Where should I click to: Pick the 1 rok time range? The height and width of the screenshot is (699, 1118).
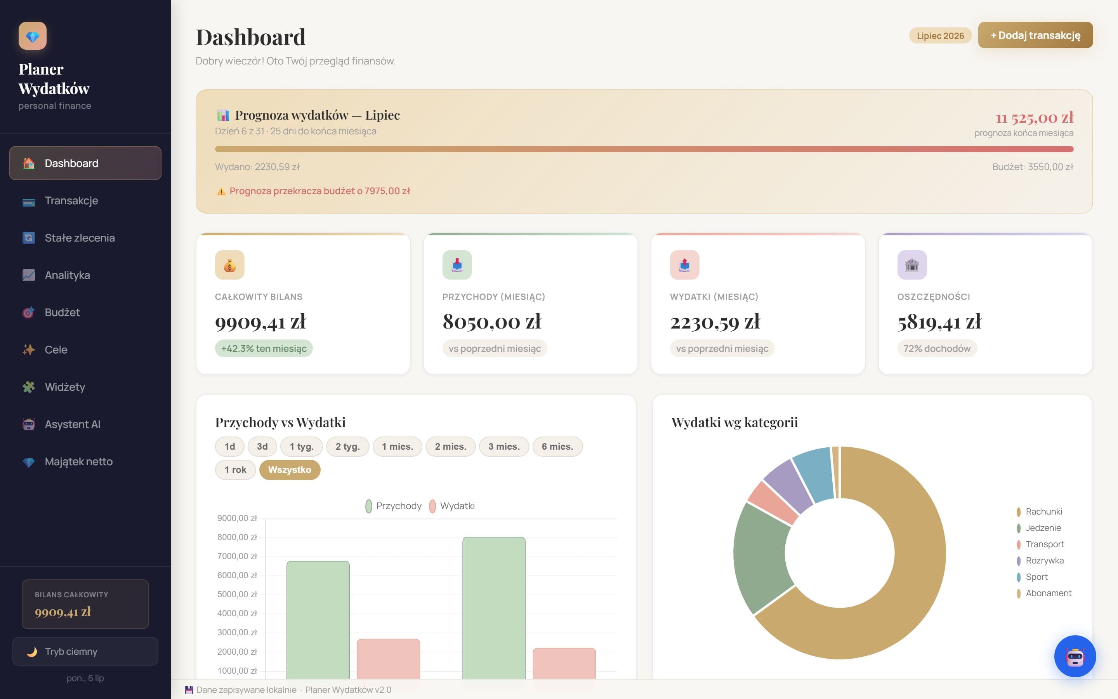click(235, 470)
